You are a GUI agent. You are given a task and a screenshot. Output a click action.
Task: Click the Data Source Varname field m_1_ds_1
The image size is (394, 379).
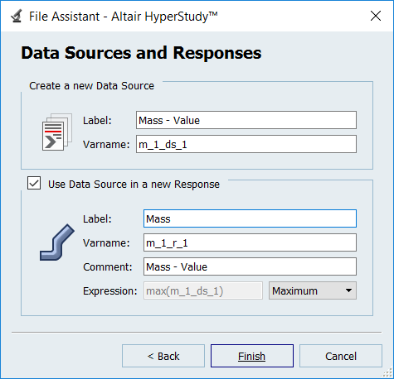pyautogui.click(x=246, y=144)
